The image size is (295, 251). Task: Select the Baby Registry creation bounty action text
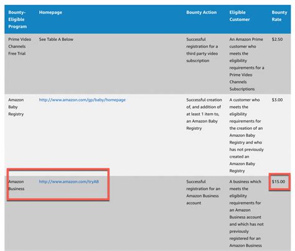coord(204,114)
